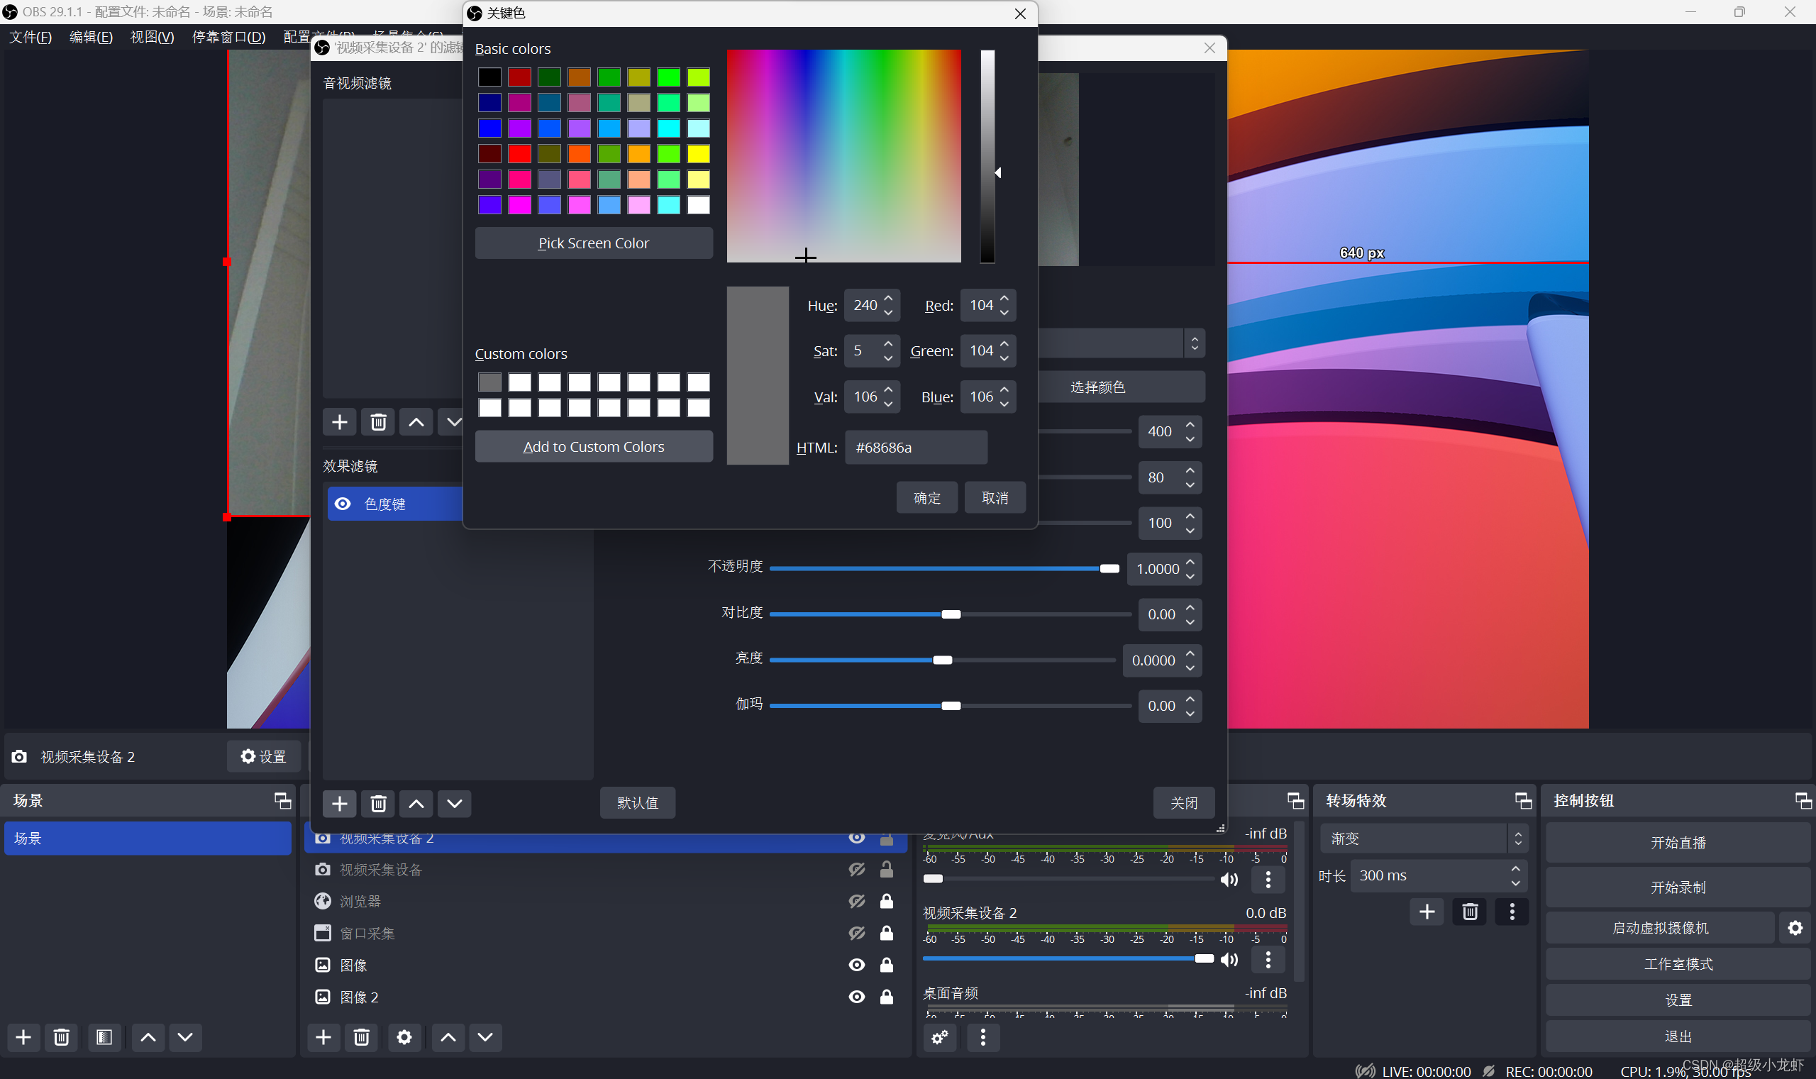Move scene down arrow in Scenes panel
Screen dimensions: 1816x1079
pyautogui.click(x=185, y=1037)
